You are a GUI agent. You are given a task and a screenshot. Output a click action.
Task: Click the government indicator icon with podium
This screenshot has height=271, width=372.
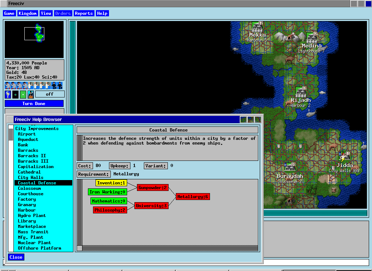click(31, 95)
